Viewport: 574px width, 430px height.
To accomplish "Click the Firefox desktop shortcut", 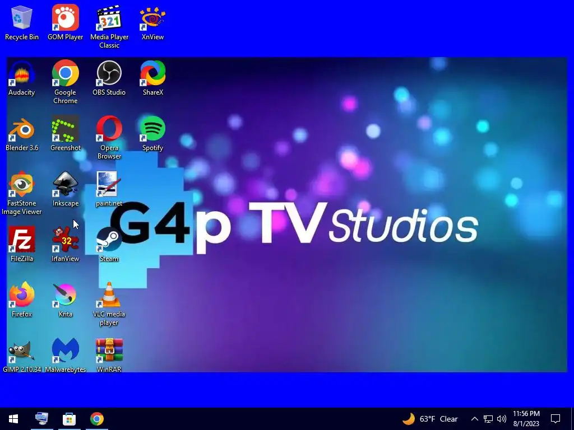I will (22, 300).
